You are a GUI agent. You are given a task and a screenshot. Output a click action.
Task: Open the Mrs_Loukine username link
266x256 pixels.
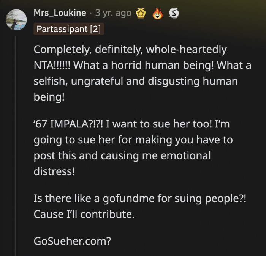coord(59,13)
